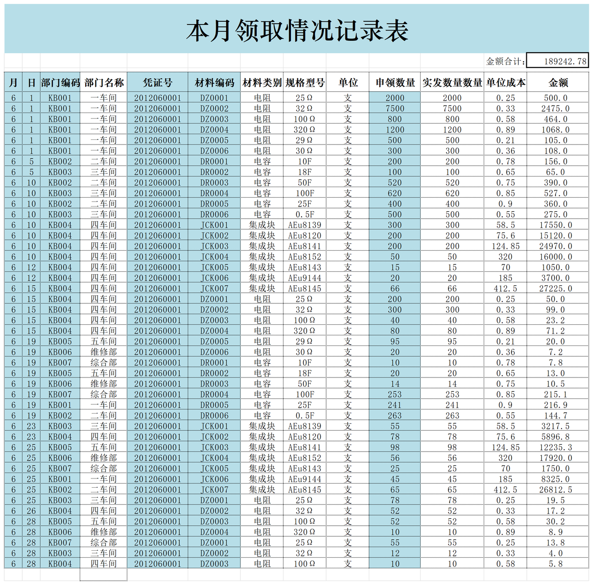The width and height of the screenshot is (593, 585).
Task: Click the day cell 26
Action: pos(32,511)
